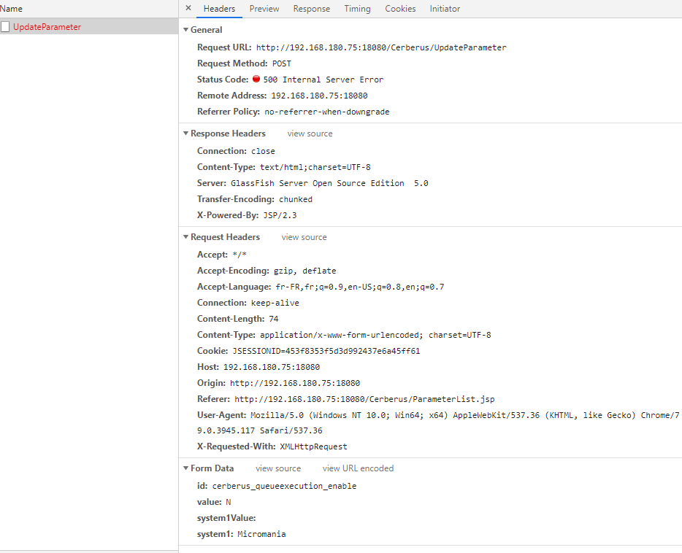
Task: Click the Content-Type response header value
Action: pyautogui.click(x=319, y=166)
